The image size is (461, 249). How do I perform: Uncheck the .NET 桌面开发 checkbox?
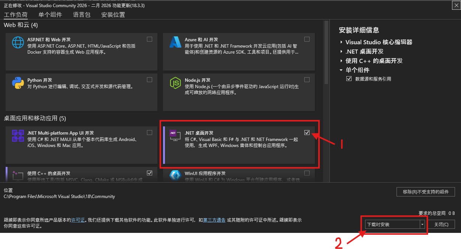click(307, 132)
